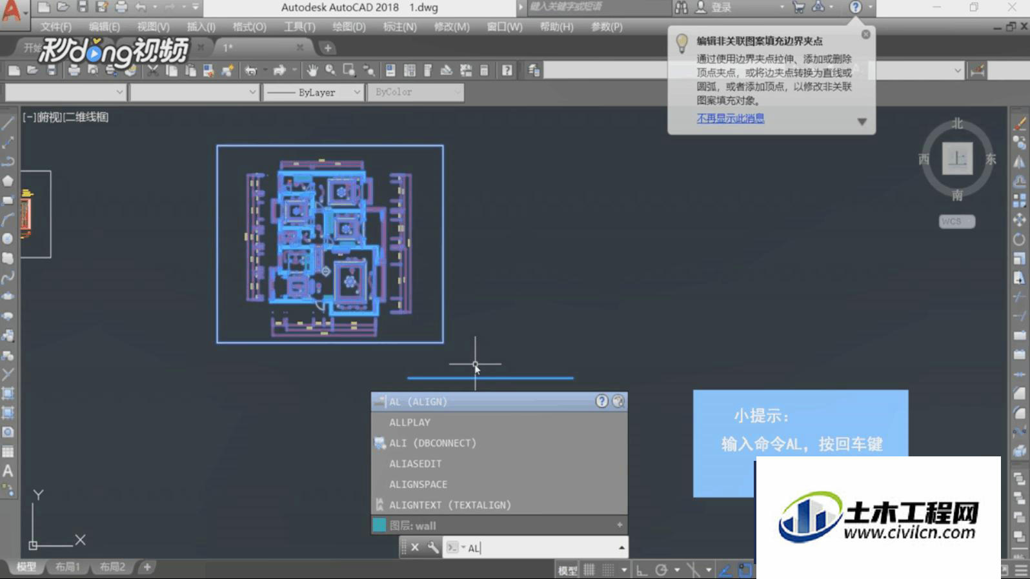This screenshot has width=1030, height=579.
Task: Click the Cut scissors icon in the standard toolbar
Action: click(x=153, y=70)
